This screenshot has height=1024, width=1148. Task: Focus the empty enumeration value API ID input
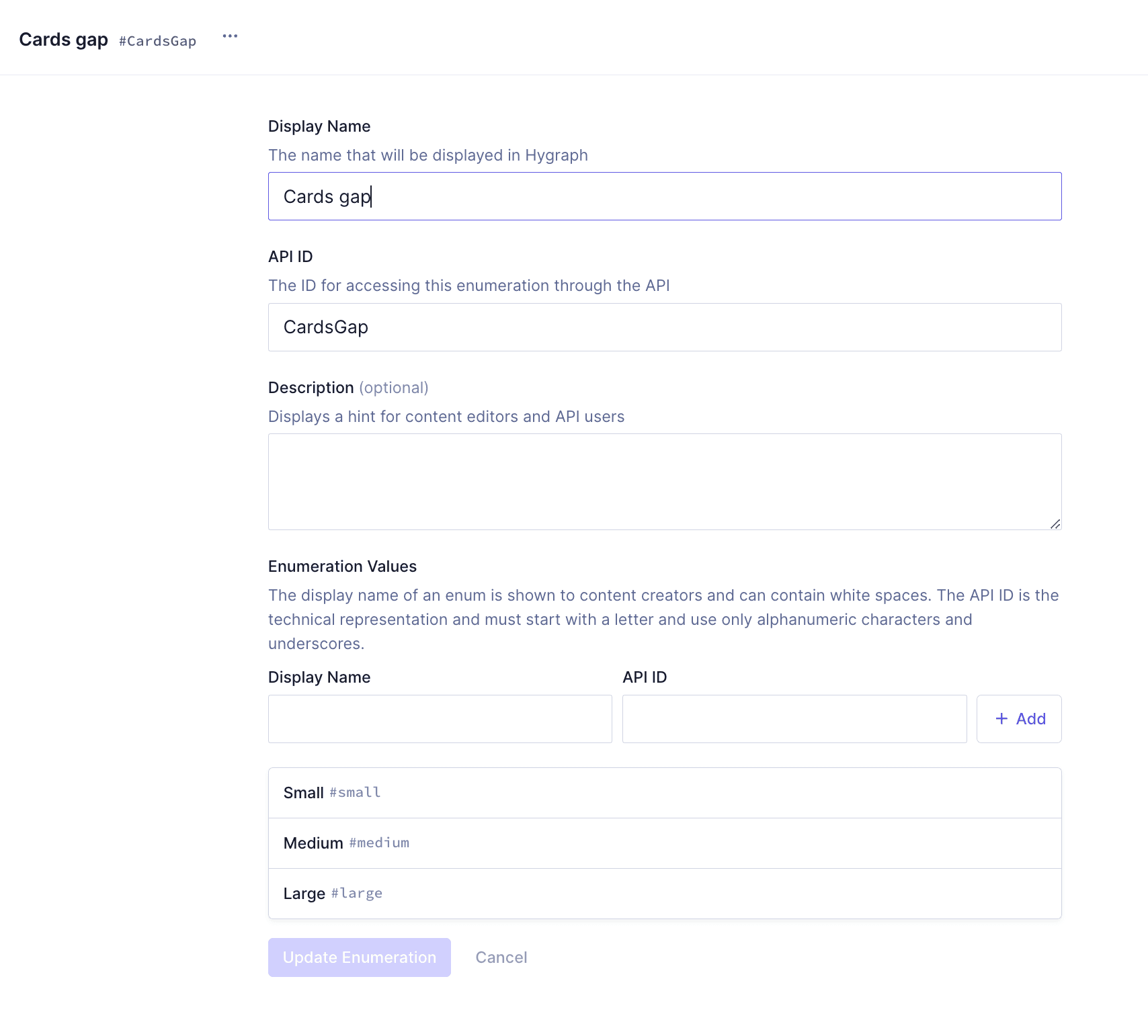click(794, 719)
